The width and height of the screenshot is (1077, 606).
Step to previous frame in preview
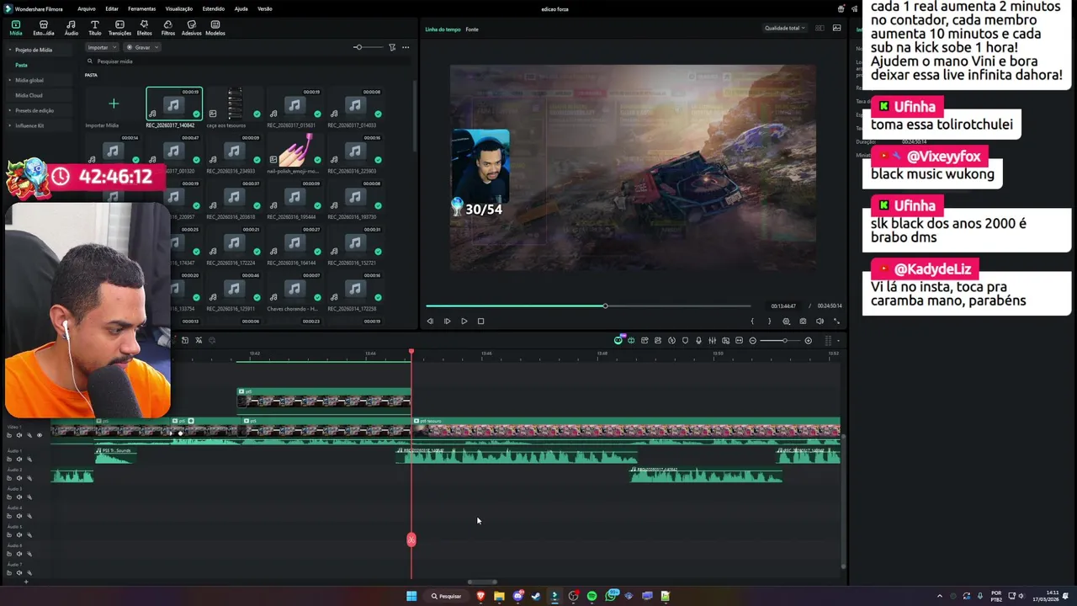[x=430, y=321]
